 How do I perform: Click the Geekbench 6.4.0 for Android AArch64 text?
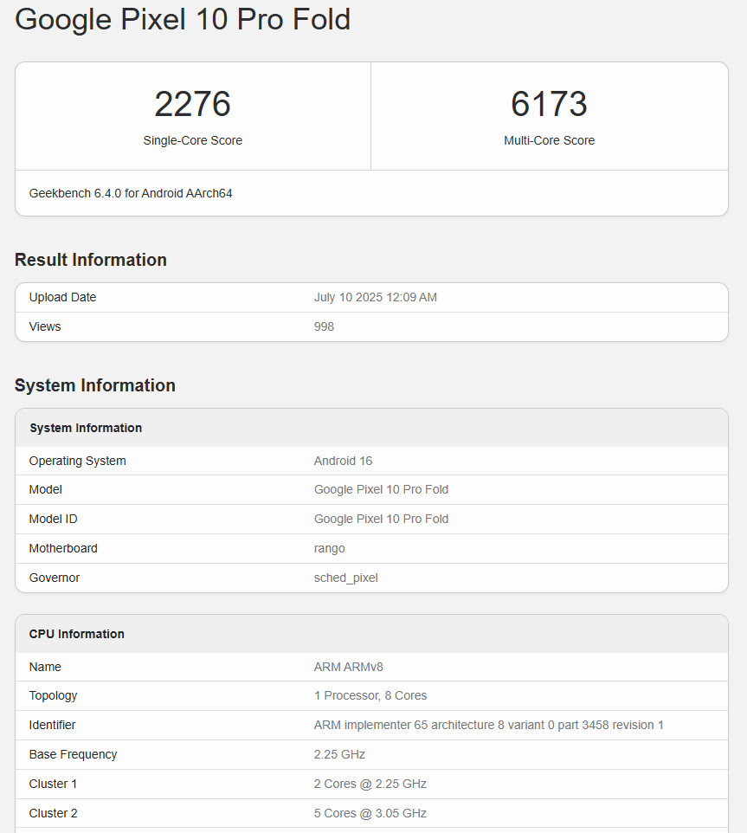tap(131, 193)
